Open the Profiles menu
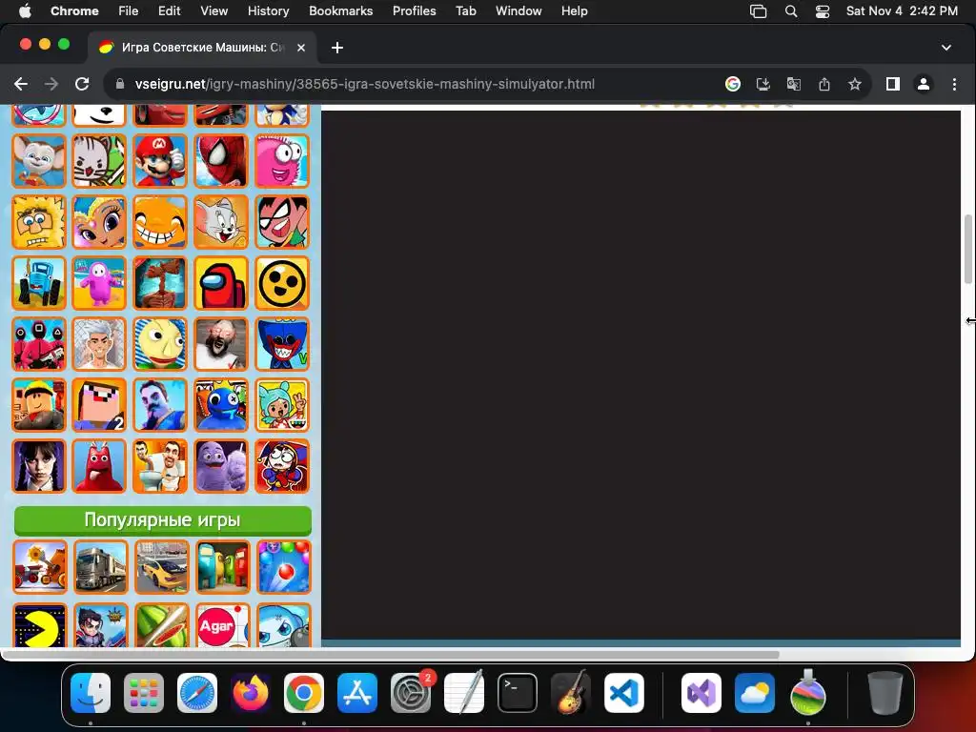Image resolution: width=976 pixels, height=732 pixels. 414,11
